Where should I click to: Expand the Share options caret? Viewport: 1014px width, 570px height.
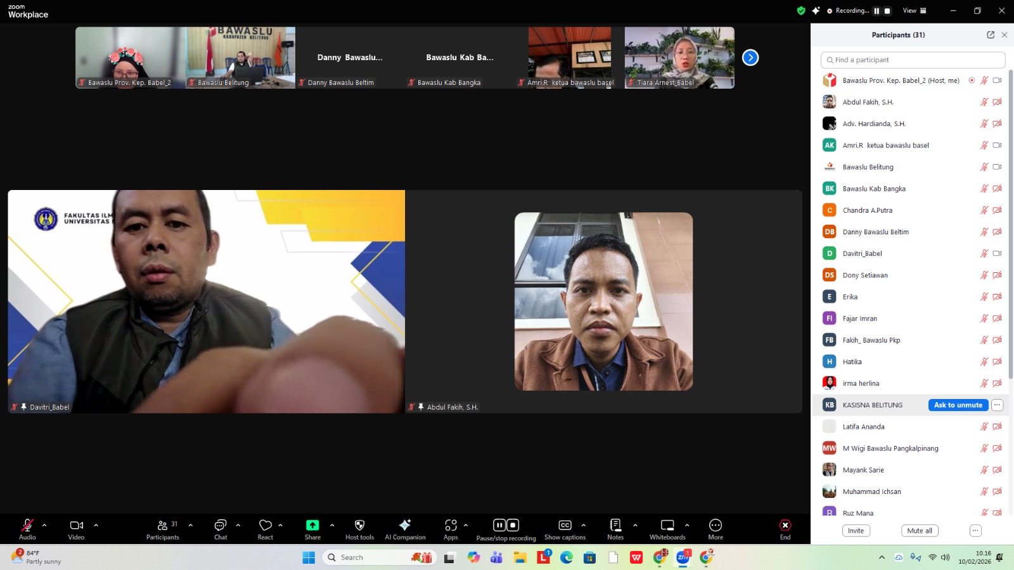pyautogui.click(x=332, y=525)
